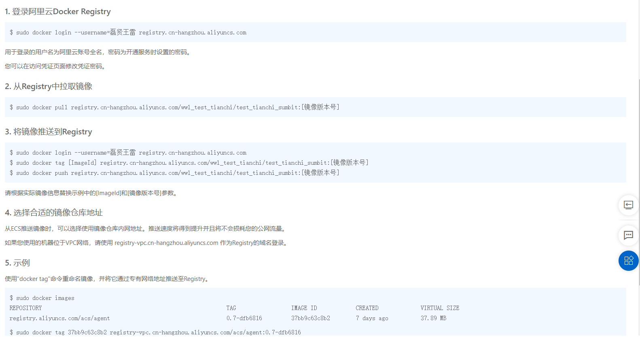This screenshot has width=640, height=338.
Task: Click the 请根据实际镜像信息替换示例中的 note
Action: point(91,193)
